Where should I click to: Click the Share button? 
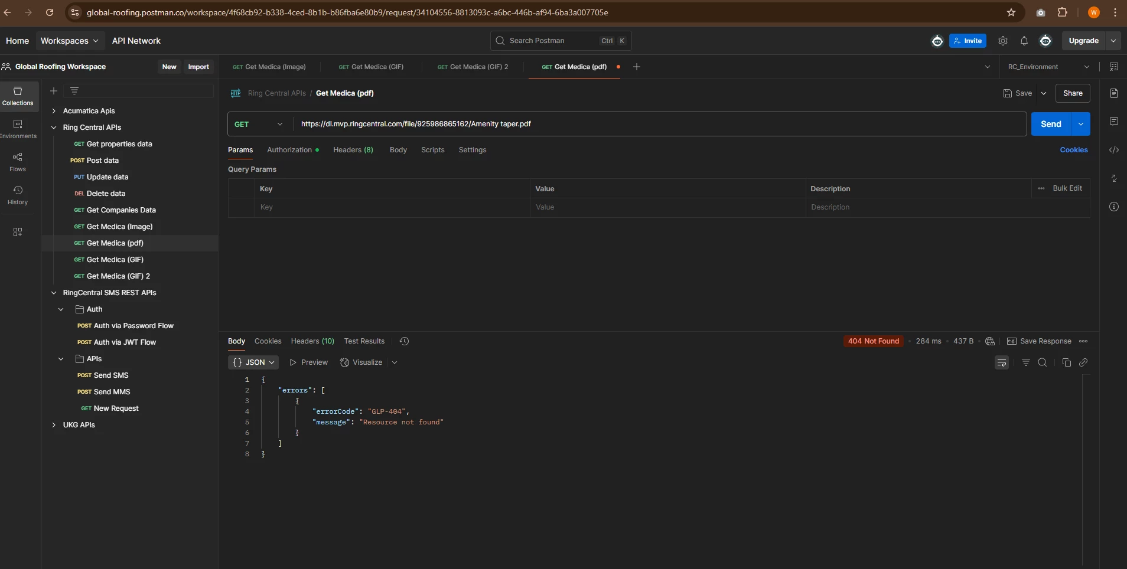pos(1073,93)
